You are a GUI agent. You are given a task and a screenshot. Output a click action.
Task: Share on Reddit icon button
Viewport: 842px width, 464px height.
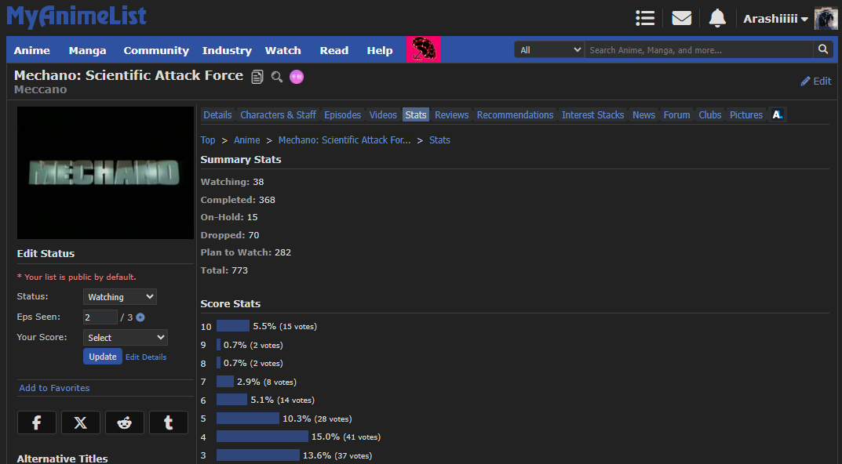125,422
